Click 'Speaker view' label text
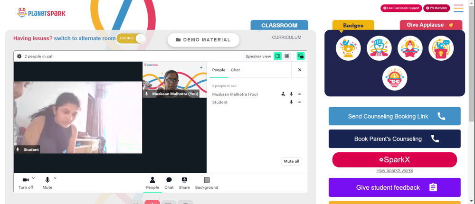 tap(258, 56)
